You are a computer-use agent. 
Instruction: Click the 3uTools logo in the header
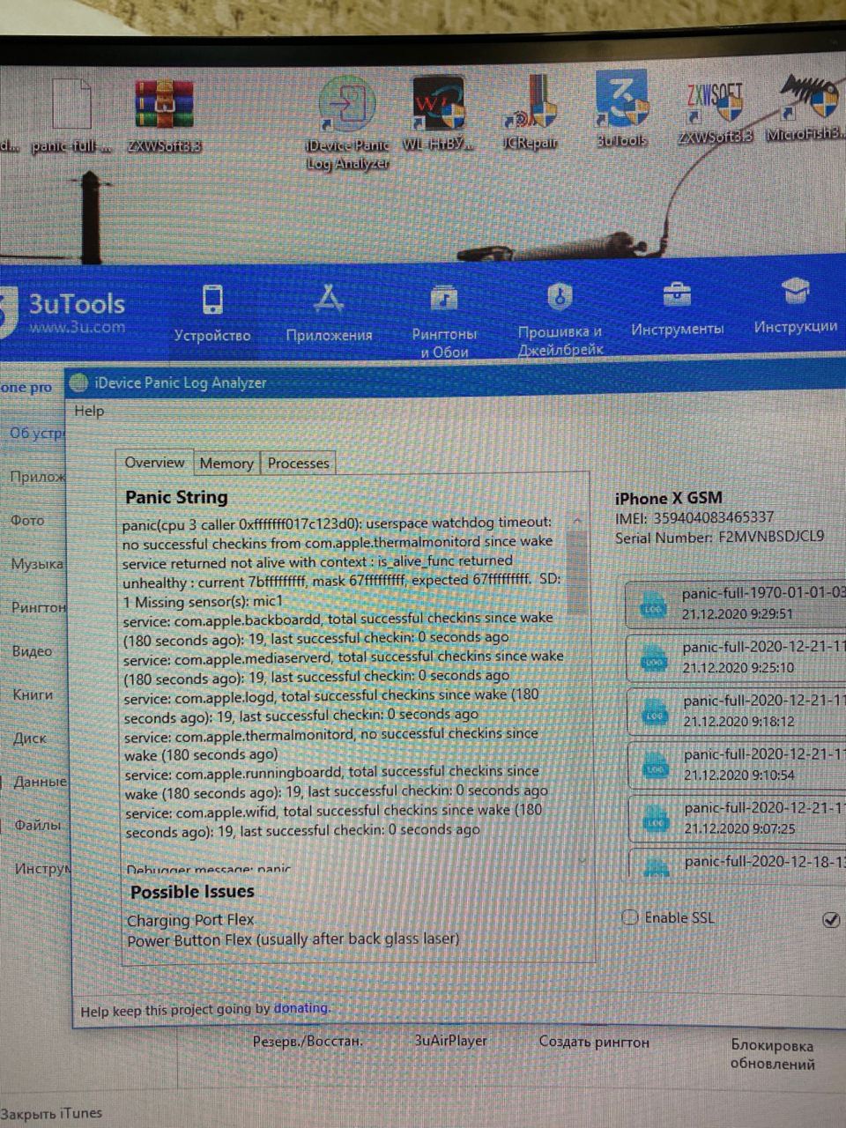click(63, 311)
